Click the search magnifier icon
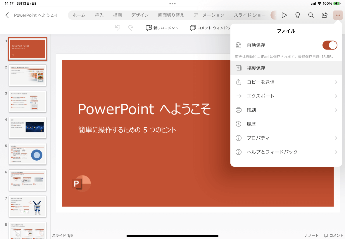This screenshot has width=345, height=239. click(x=311, y=15)
